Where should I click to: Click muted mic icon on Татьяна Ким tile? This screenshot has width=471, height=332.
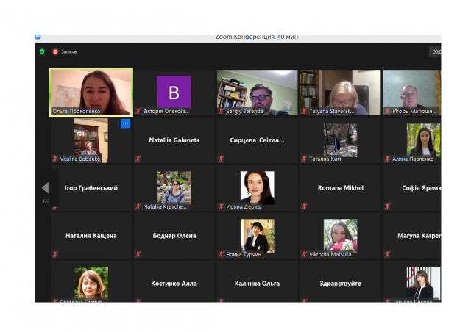304,159
